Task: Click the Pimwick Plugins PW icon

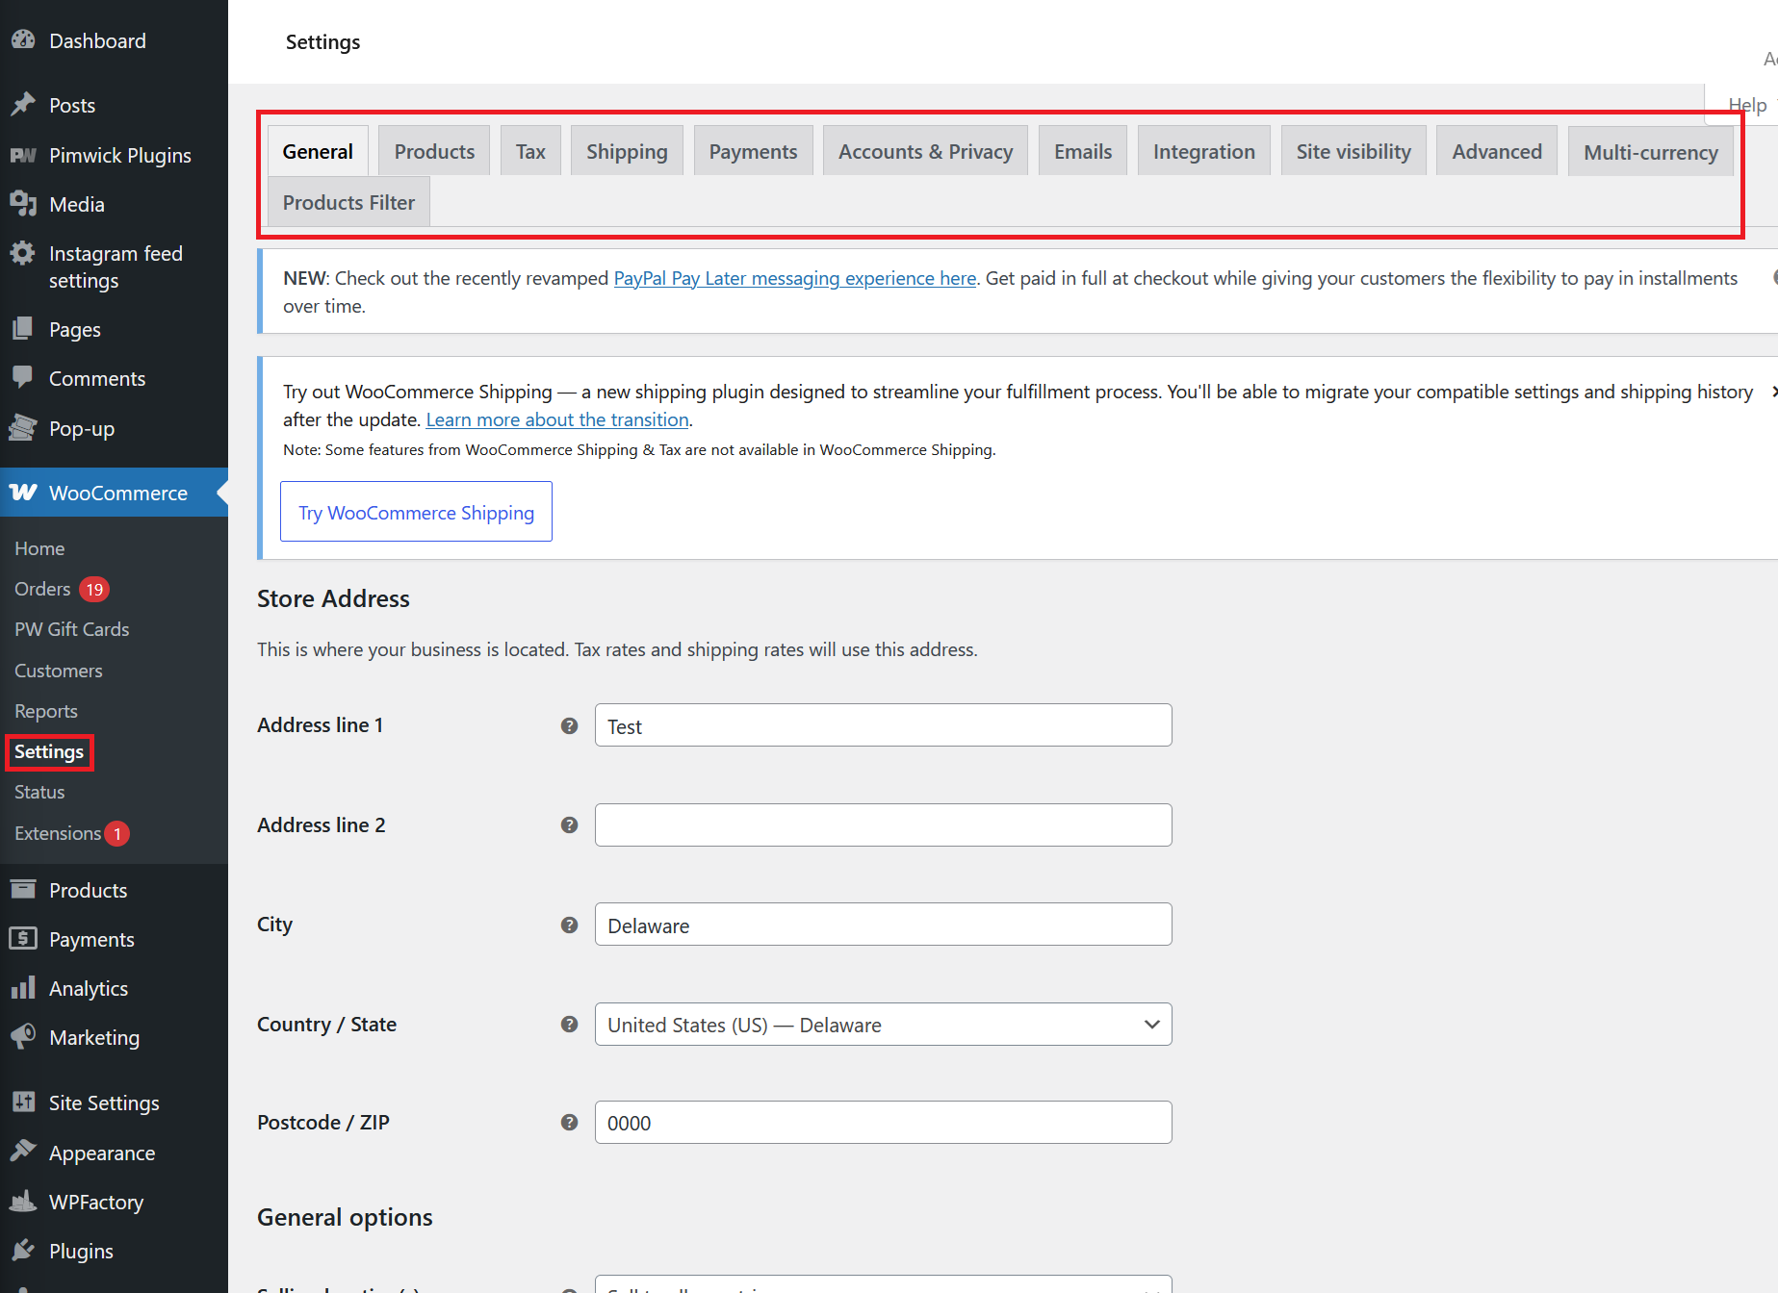Action: (23, 155)
